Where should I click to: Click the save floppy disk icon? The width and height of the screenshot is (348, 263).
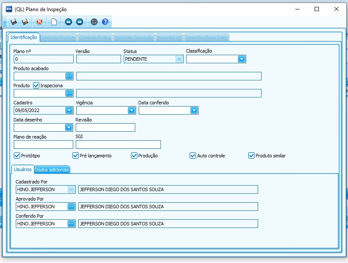pos(14,22)
